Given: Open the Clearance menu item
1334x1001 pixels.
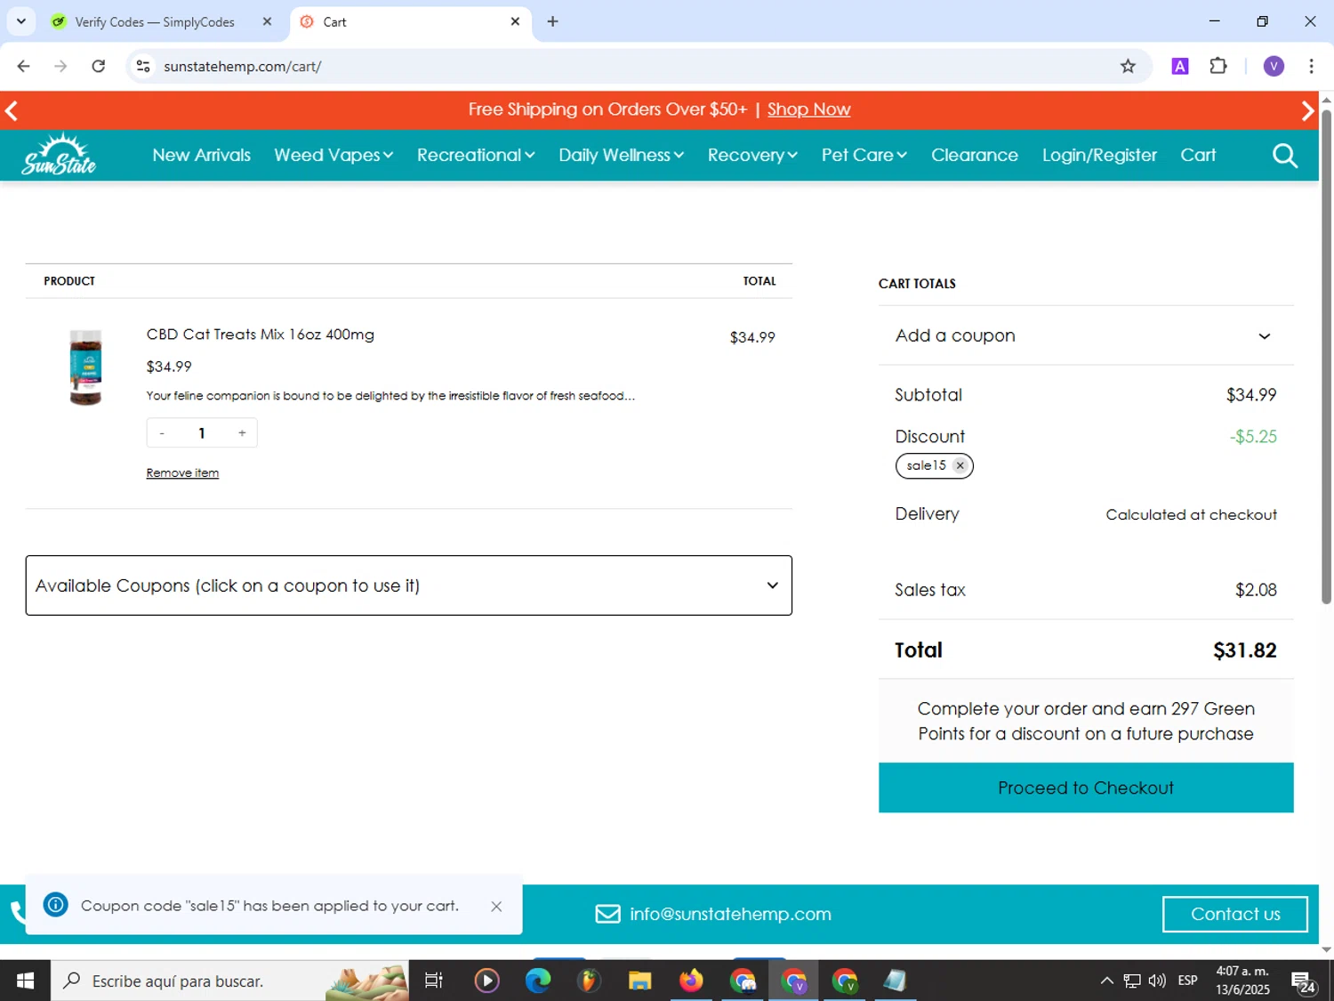Looking at the screenshot, I should click(x=975, y=155).
